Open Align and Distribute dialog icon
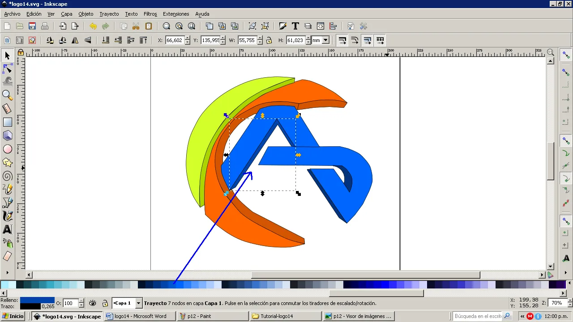This screenshot has width=573, height=322. 333,26
